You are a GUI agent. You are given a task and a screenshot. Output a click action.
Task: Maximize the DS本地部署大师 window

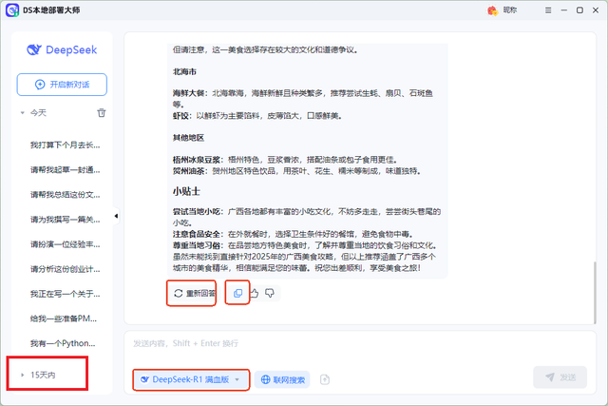(x=579, y=10)
